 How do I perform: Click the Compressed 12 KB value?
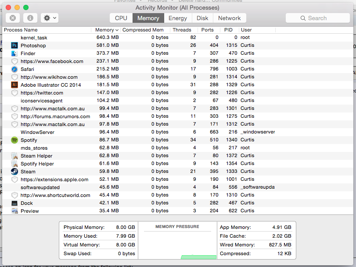tap(284, 253)
